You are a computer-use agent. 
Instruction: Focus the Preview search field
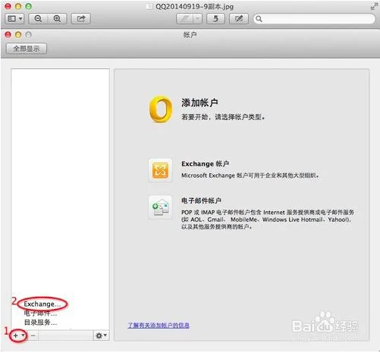tap(314, 19)
